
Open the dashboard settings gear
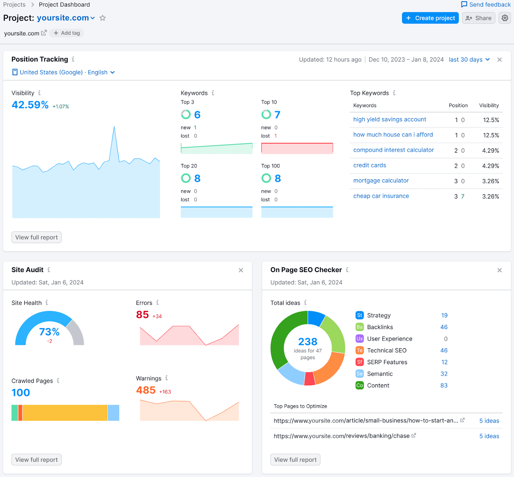click(505, 18)
